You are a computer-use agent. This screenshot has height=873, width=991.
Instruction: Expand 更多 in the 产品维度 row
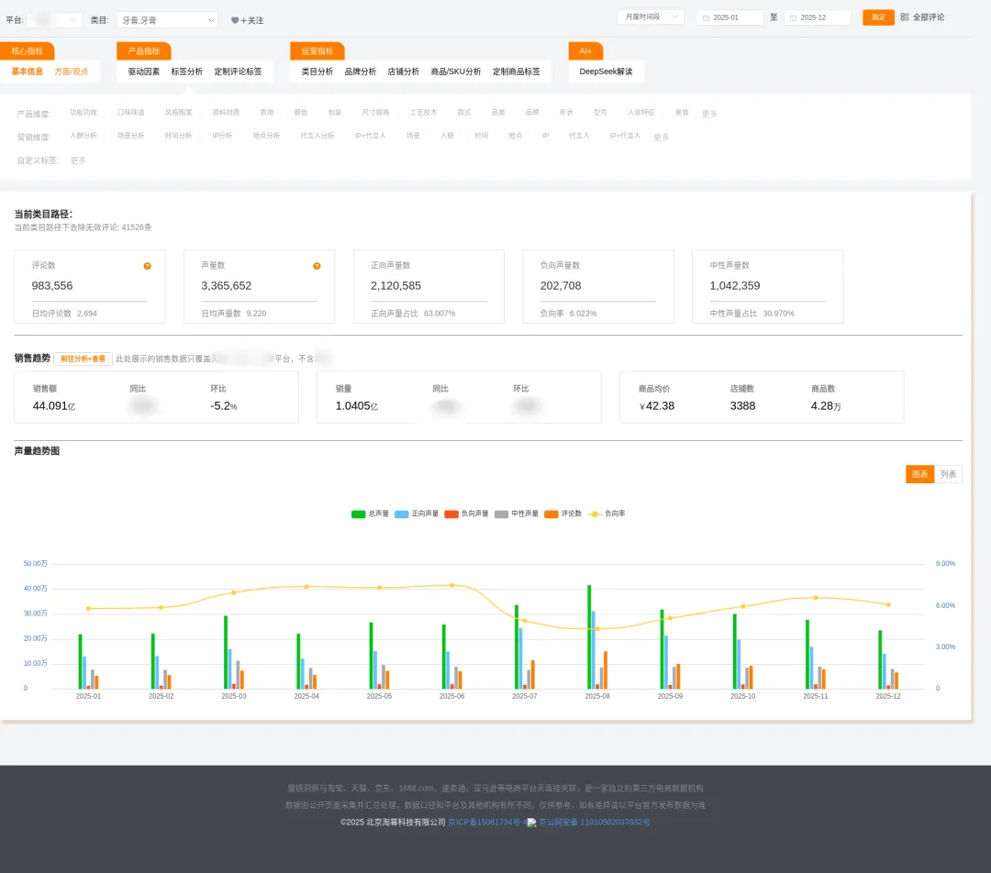pyautogui.click(x=709, y=114)
